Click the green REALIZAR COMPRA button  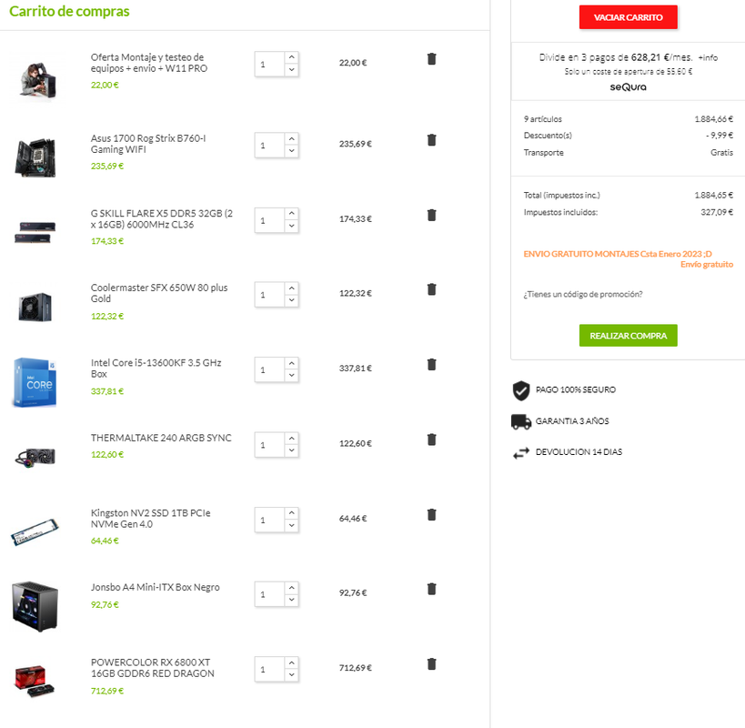pyautogui.click(x=629, y=336)
